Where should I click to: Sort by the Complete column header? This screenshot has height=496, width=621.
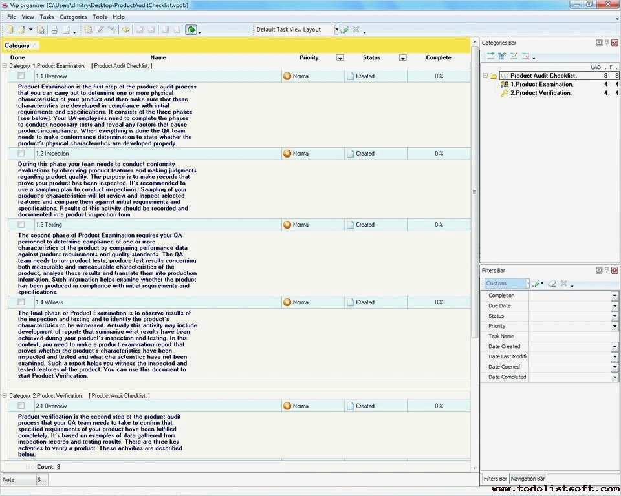coord(438,57)
